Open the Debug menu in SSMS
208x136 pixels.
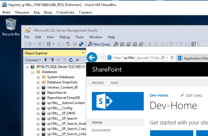(65, 37)
